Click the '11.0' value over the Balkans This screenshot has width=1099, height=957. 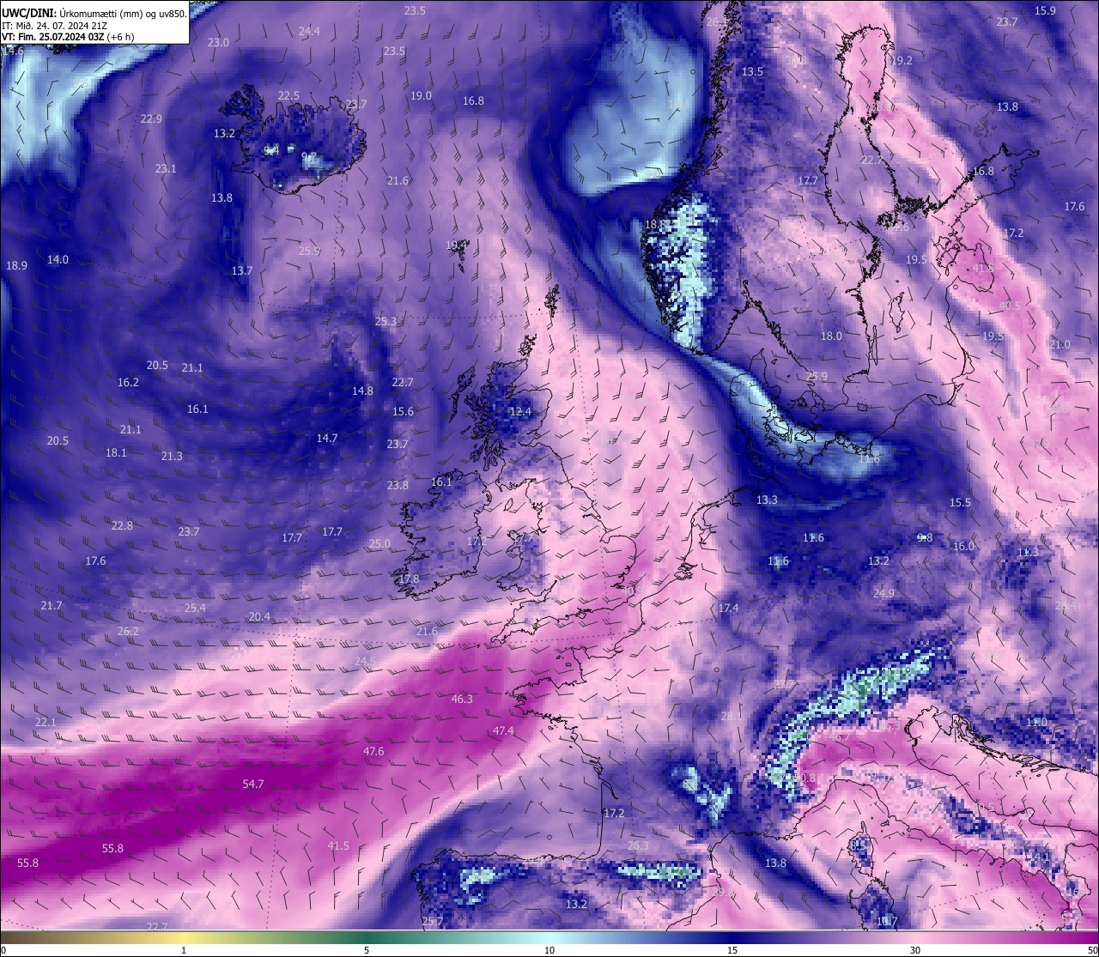[x=1036, y=723]
